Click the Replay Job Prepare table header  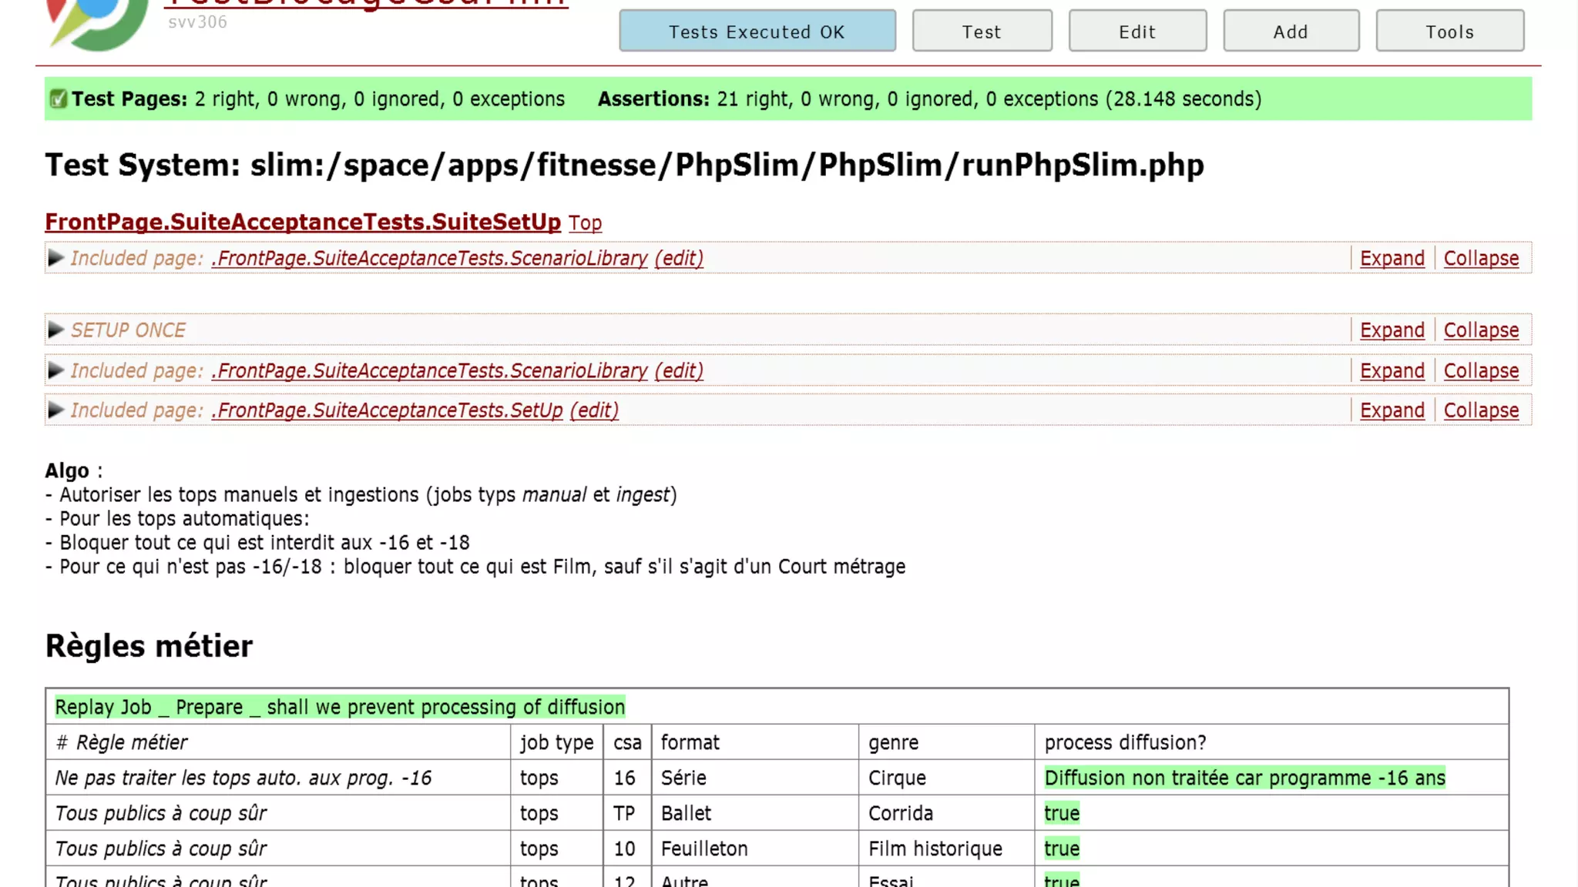[x=339, y=707]
